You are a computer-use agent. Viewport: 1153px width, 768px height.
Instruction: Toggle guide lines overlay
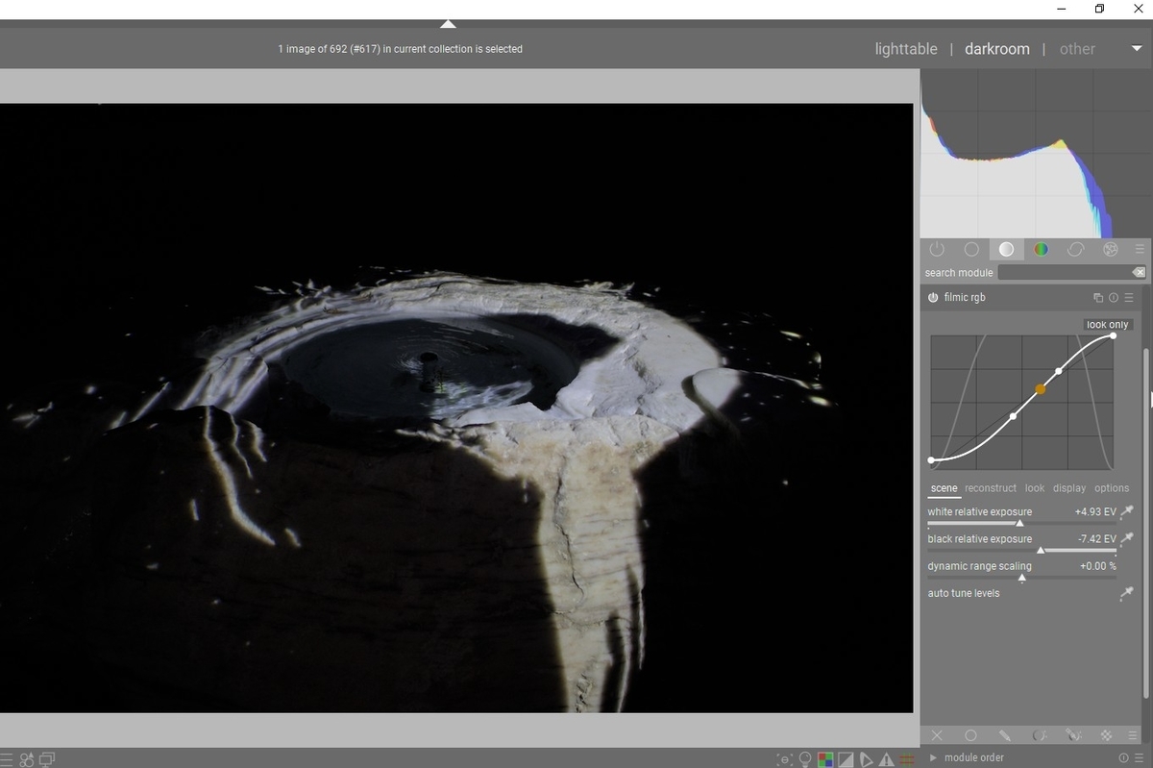coord(906,759)
